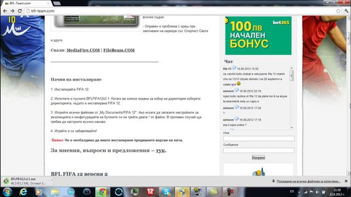Click the circular arrows sync taskbar icon

coord(118,192)
